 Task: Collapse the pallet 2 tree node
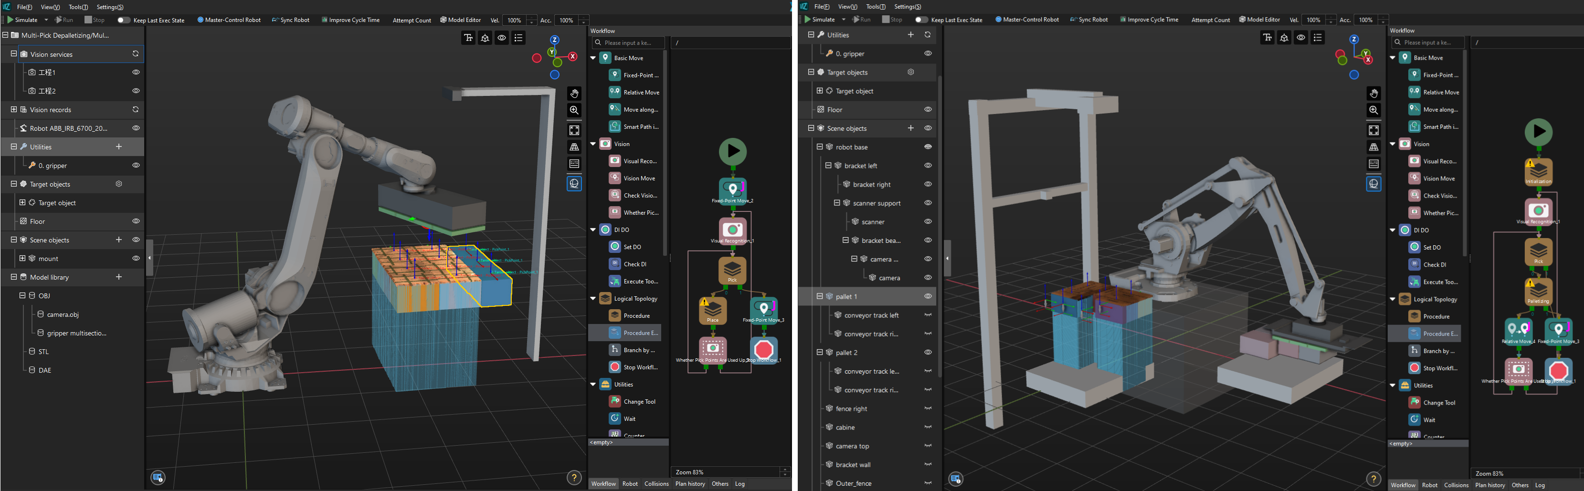[x=820, y=353]
